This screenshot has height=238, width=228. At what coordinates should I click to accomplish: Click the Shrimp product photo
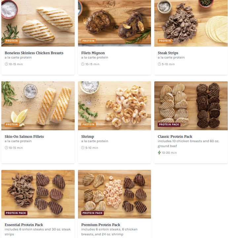click(114, 106)
